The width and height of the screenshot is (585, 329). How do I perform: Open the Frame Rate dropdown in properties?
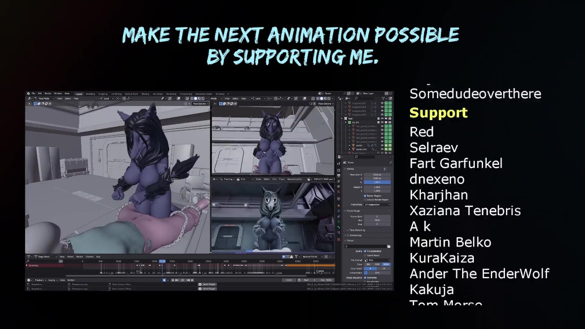(377, 204)
